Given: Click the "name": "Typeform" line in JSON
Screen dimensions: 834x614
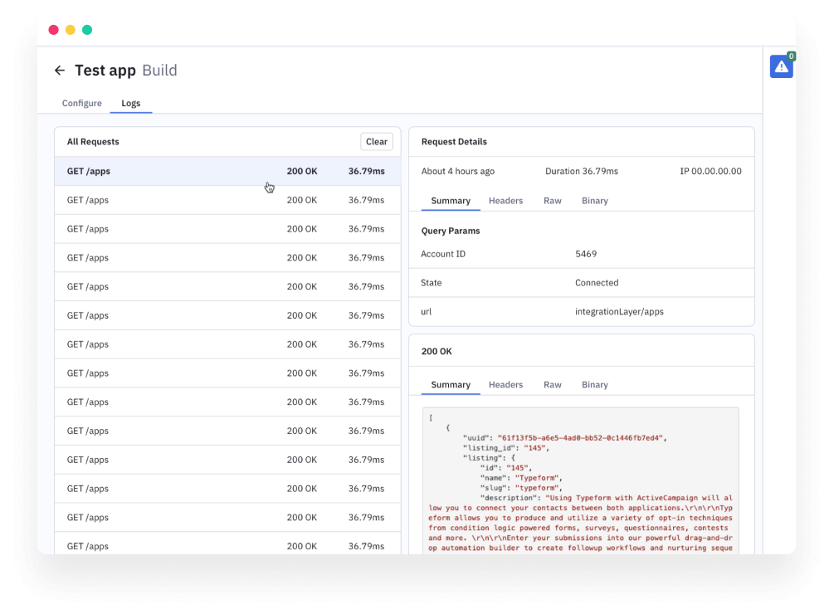Looking at the screenshot, I should pyautogui.click(x=521, y=478).
